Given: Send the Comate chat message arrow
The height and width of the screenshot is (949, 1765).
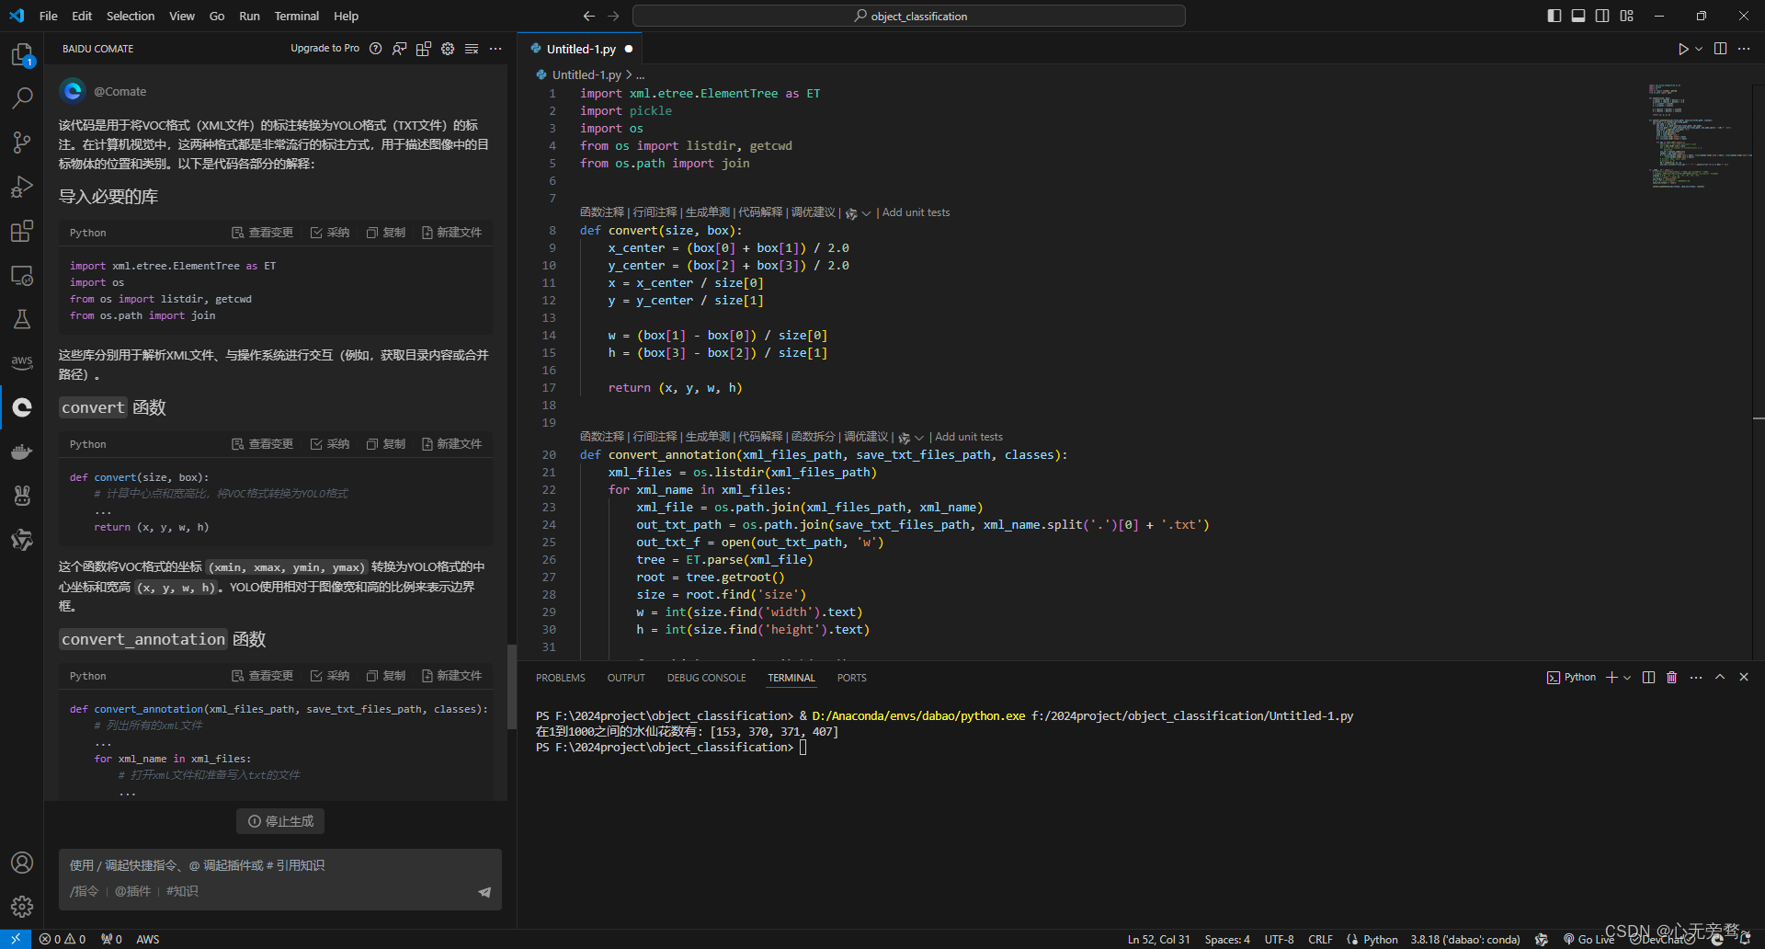Looking at the screenshot, I should point(484,892).
